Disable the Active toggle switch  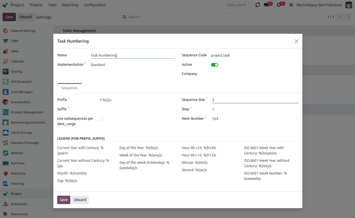(214, 65)
